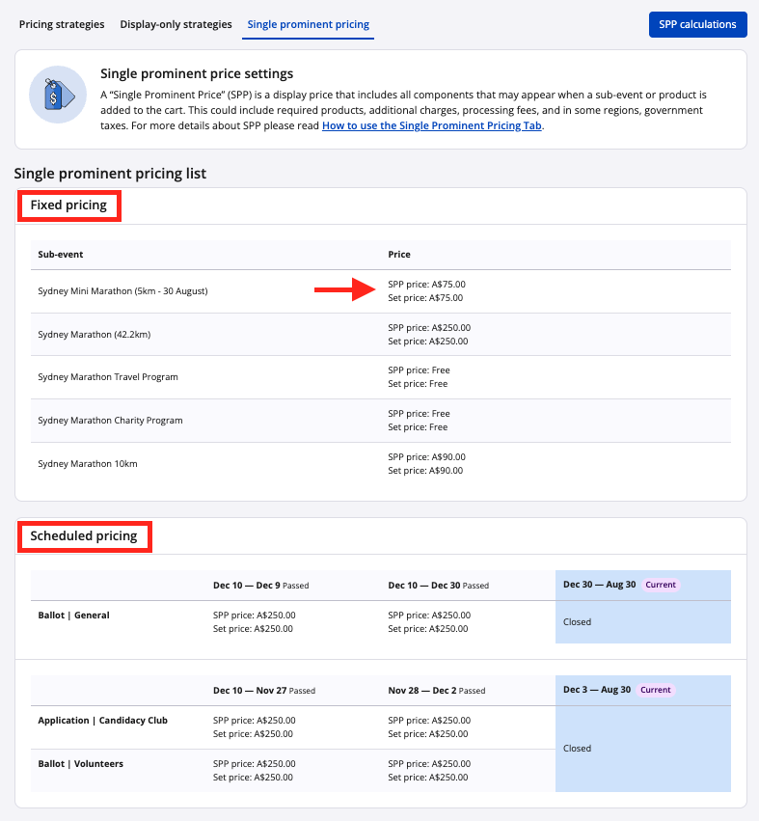Select the Ballot | Volunteers row label

click(x=82, y=764)
